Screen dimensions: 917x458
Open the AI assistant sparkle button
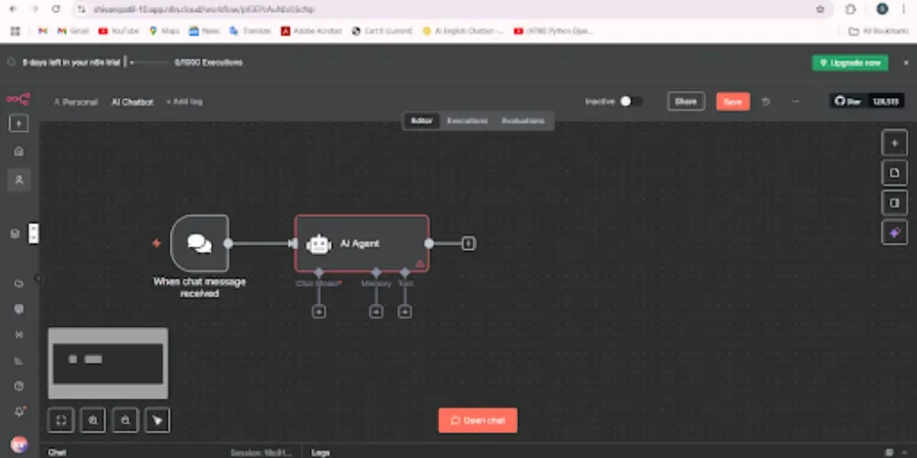(x=894, y=233)
